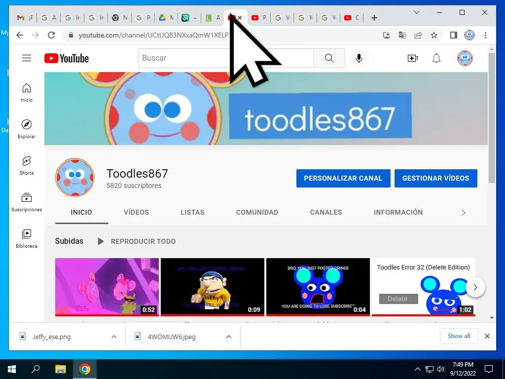505x379 pixels.
Task: Go back with the browser back arrow
Action: [x=20, y=35]
